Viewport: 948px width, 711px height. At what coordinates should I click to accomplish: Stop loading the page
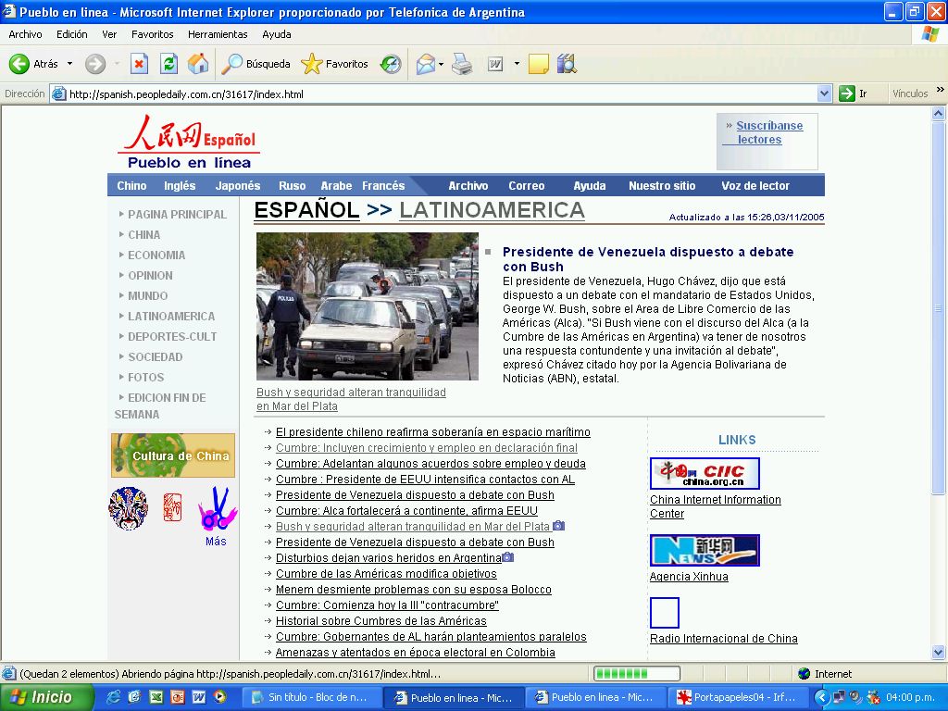(x=139, y=64)
